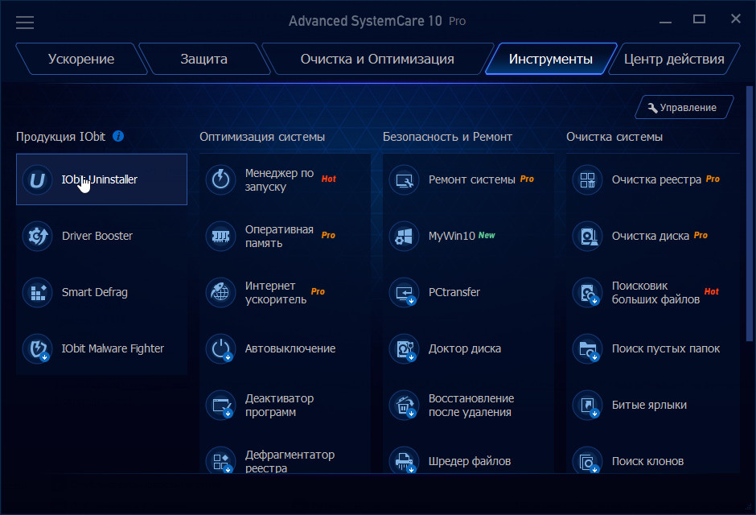Click the Автовыключение power icon
The image size is (756, 515).
pyautogui.click(x=221, y=348)
